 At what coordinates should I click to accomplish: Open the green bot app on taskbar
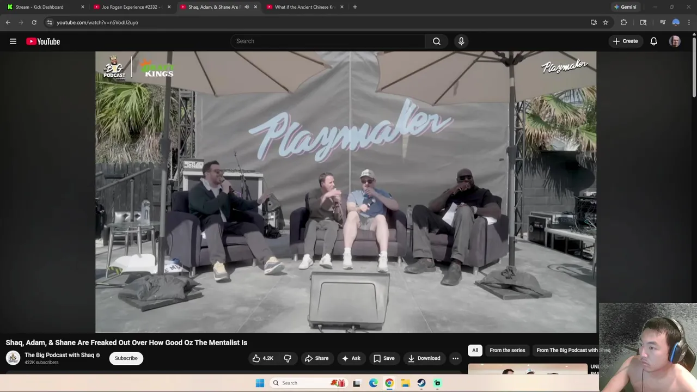point(437,383)
